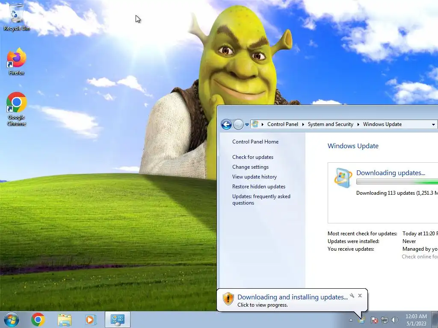438x328 pixels.
Task: Click Most recent check for updates label
Action: tap(362, 234)
